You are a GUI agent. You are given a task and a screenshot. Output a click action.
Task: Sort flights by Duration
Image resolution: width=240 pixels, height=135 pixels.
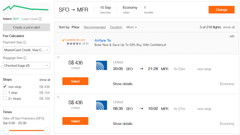tap(116, 27)
